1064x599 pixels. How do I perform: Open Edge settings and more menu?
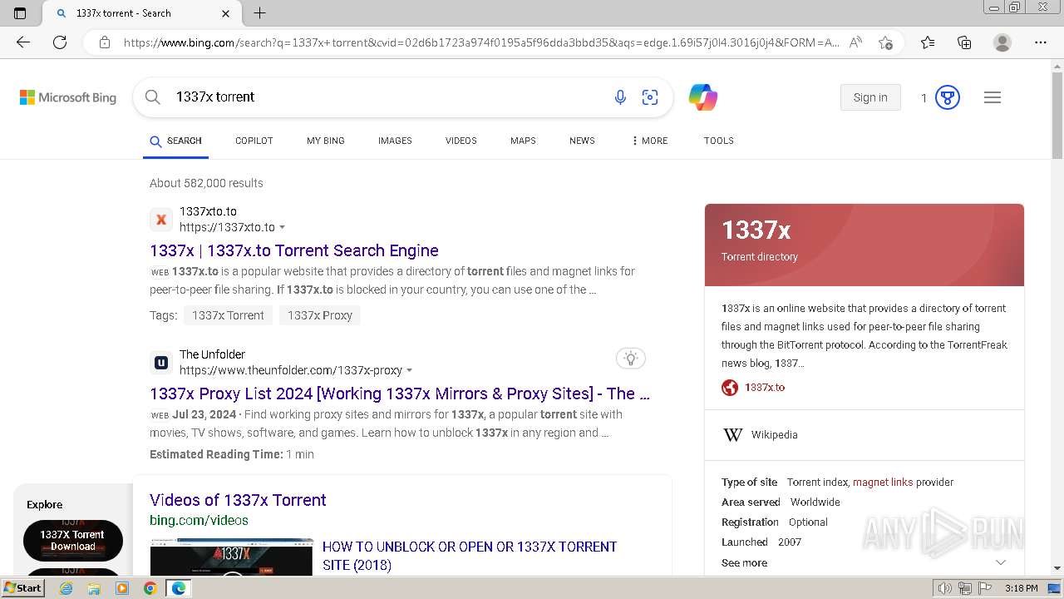1041,42
